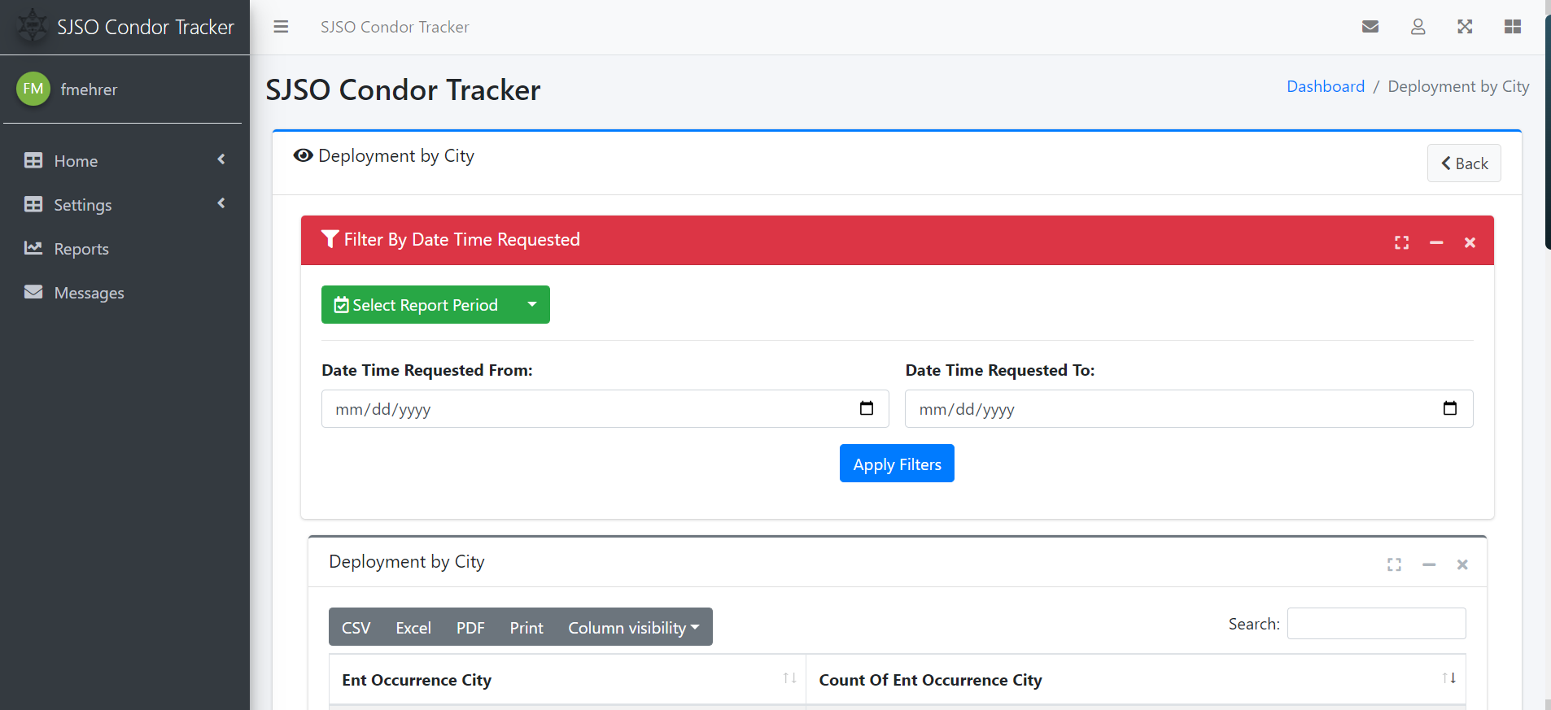Open calendar picker for Date Time Requested From
The image size is (1551, 710).
coord(867,408)
